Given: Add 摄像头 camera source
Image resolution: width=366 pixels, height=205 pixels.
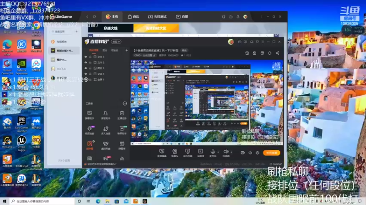Looking at the screenshot, I should pos(175,153).
